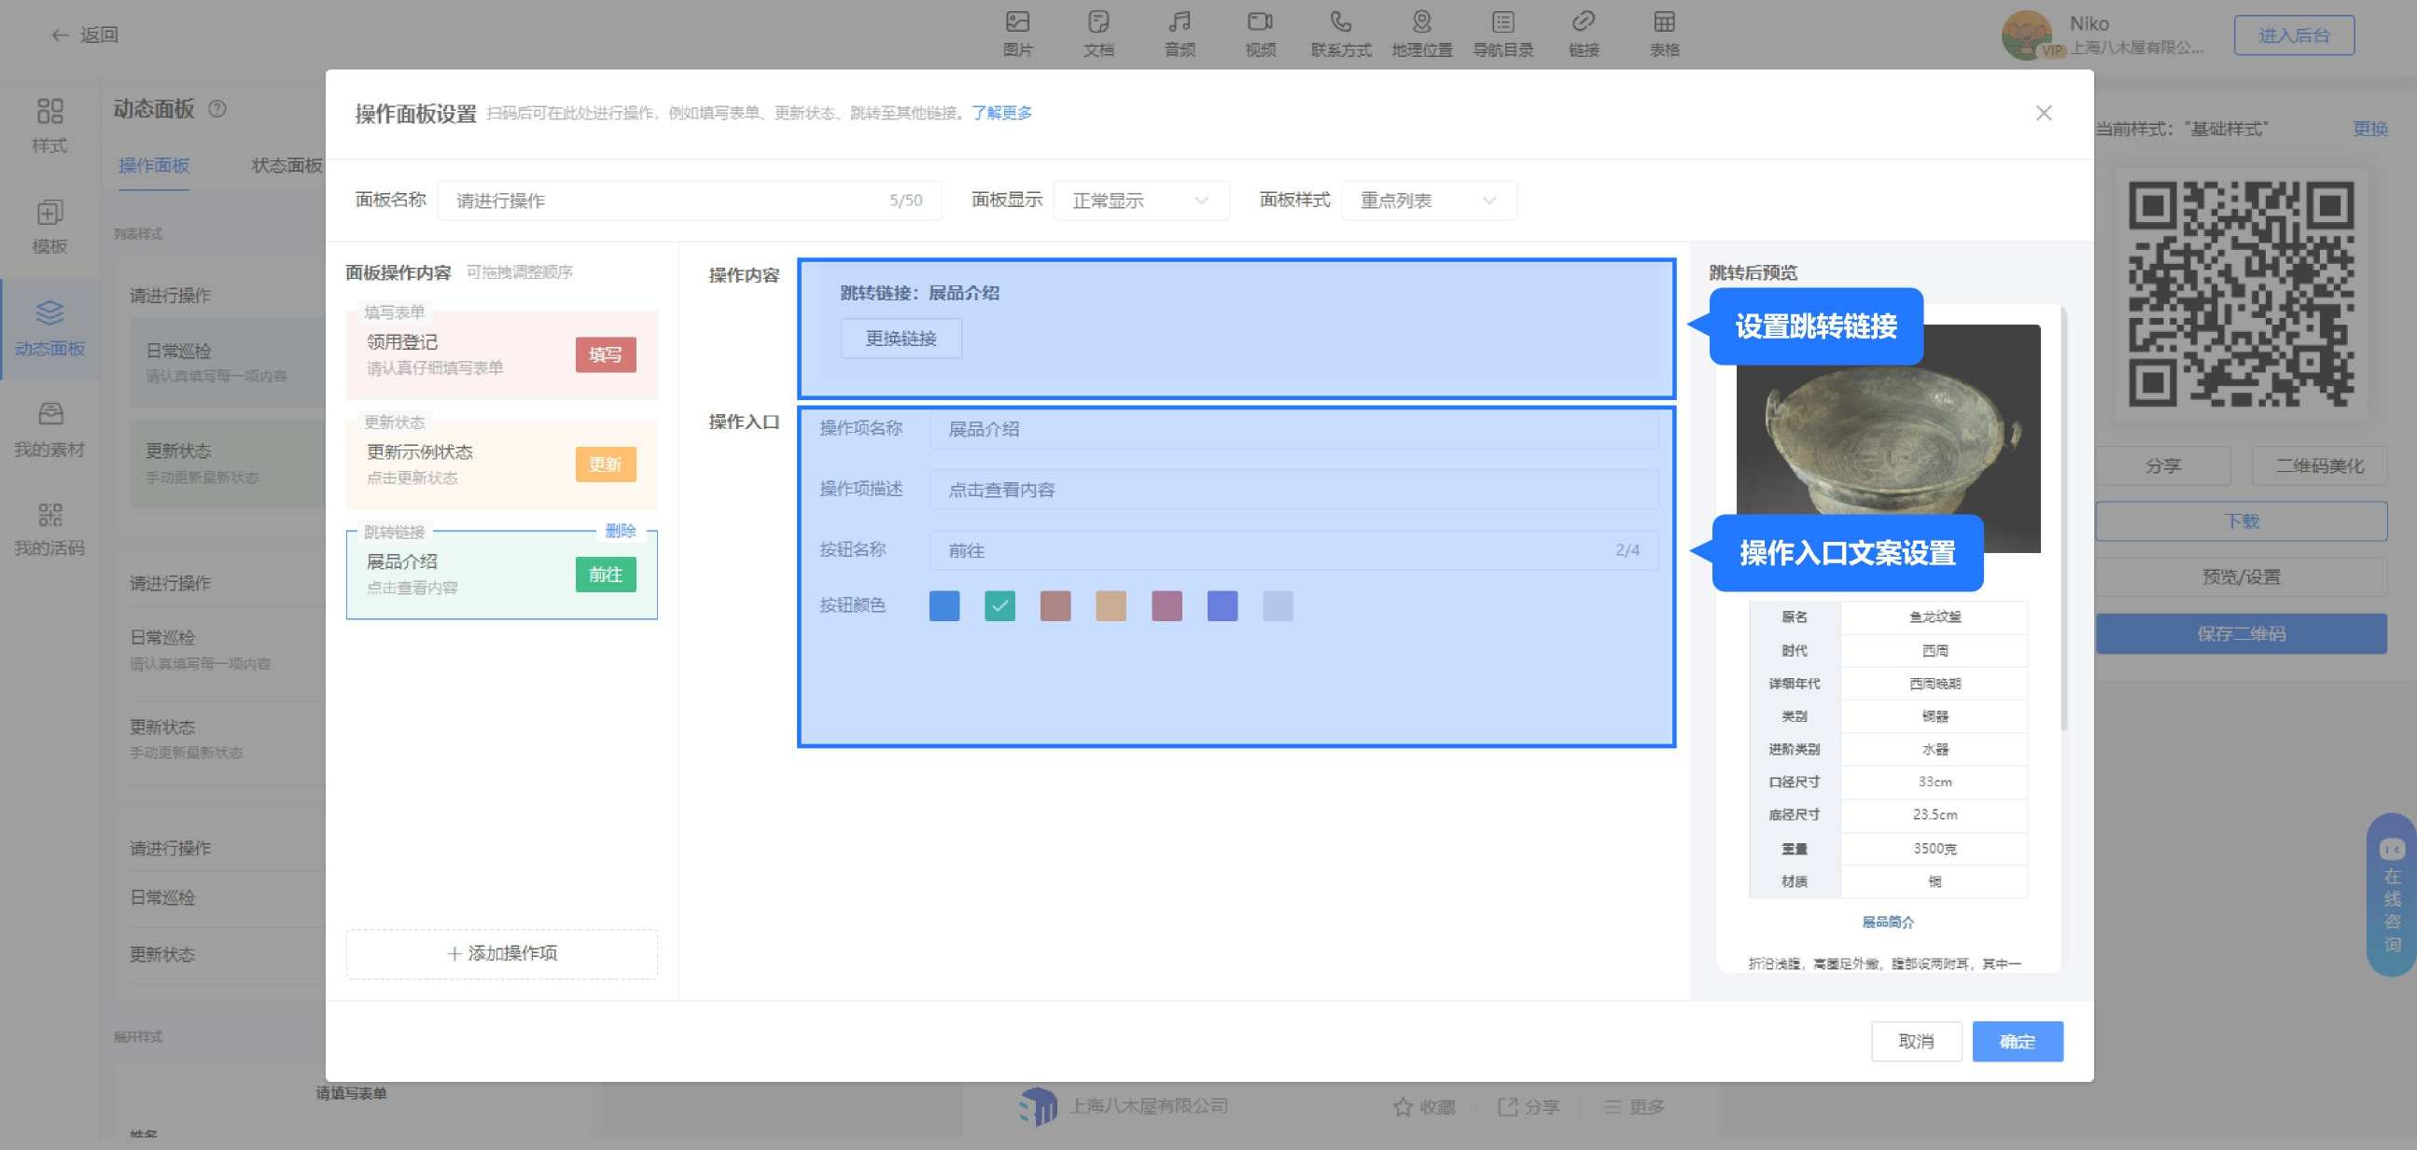The height and width of the screenshot is (1150, 2417).
Task: Click the preview panel scrollbar
Action: pos(2063,520)
